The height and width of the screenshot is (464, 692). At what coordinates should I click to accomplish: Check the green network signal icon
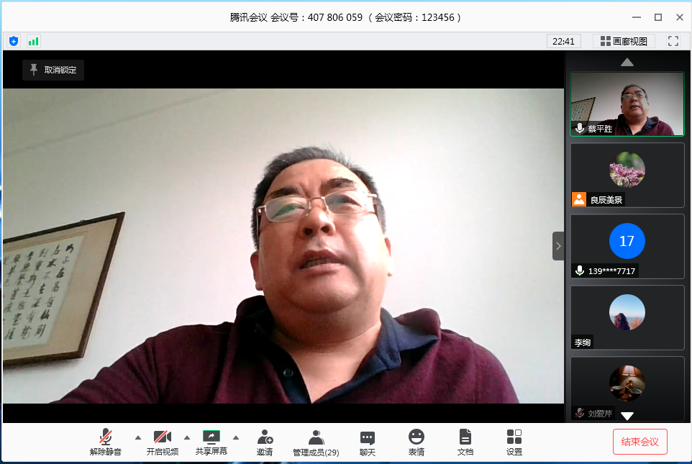coord(33,41)
